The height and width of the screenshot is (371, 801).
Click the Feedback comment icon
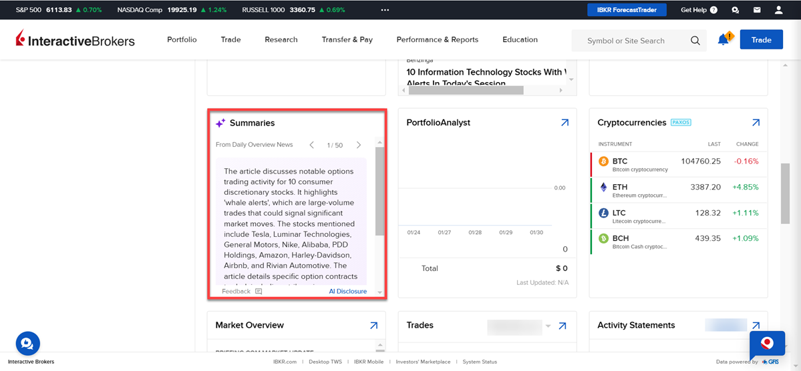pyautogui.click(x=259, y=292)
